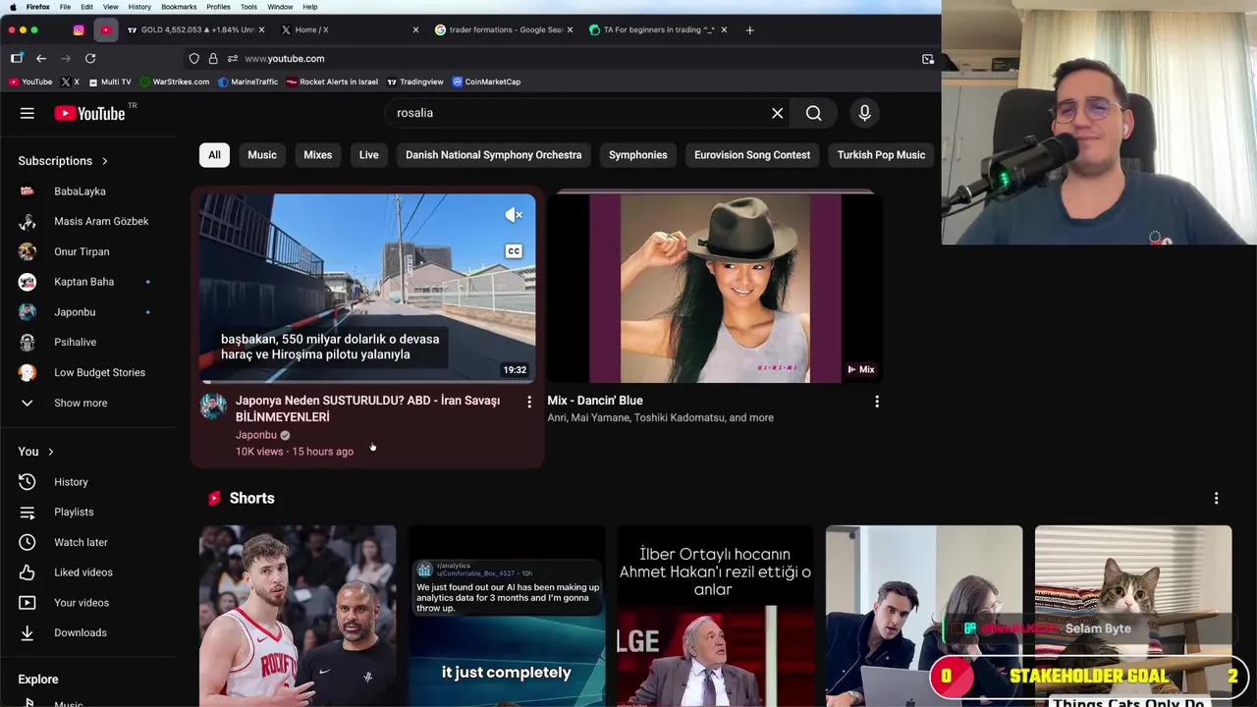Click the Firefox back arrow
Viewport: 1257px width, 707px height.
[41, 59]
